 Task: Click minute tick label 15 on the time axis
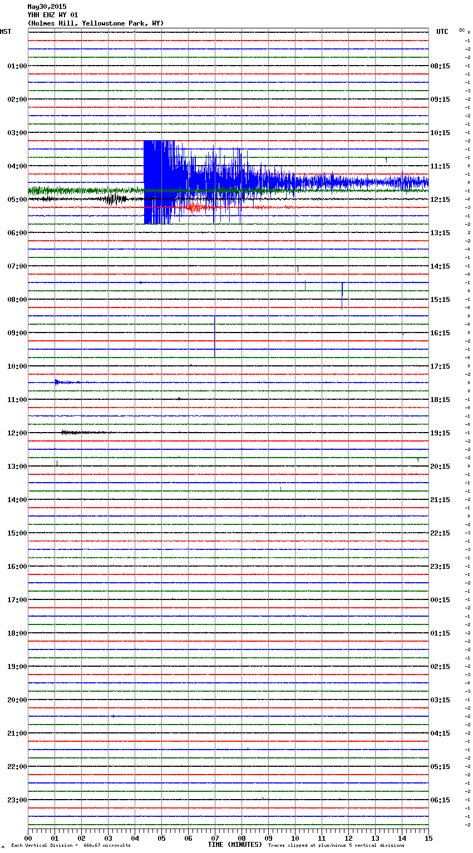(x=428, y=838)
